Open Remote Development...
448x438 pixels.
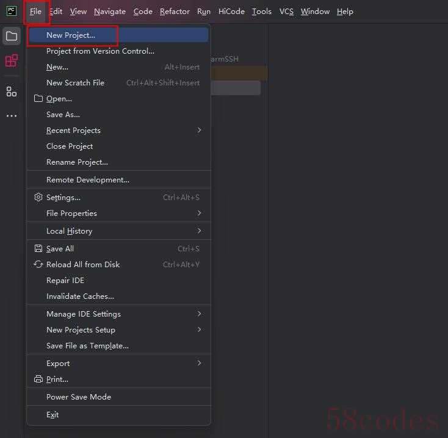tap(118, 180)
